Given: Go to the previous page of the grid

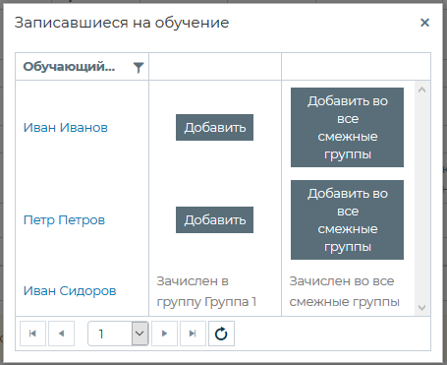Looking at the screenshot, I should (61, 334).
